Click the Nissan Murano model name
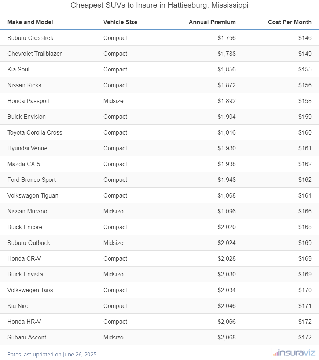The image size is (319, 360). pos(27,211)
